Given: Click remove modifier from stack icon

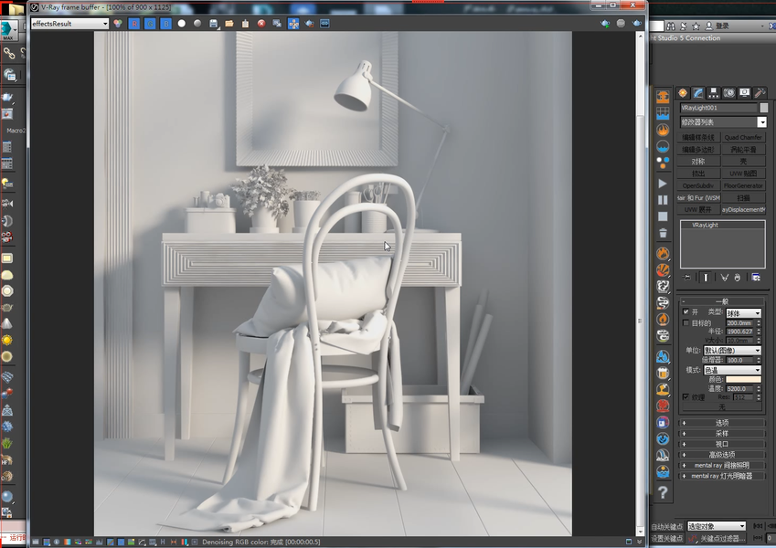Looking at the screenshot, I should coord(738,278).
